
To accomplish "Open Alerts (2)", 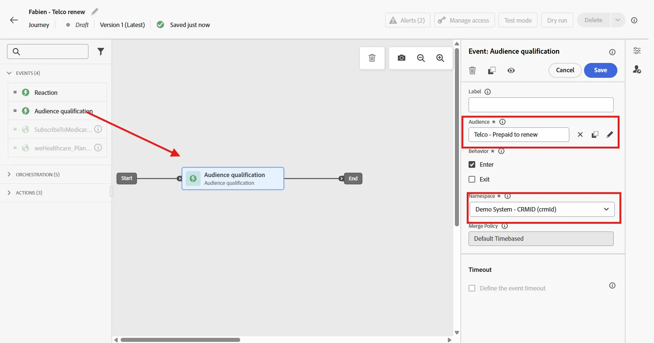I will tap(408, 20).
